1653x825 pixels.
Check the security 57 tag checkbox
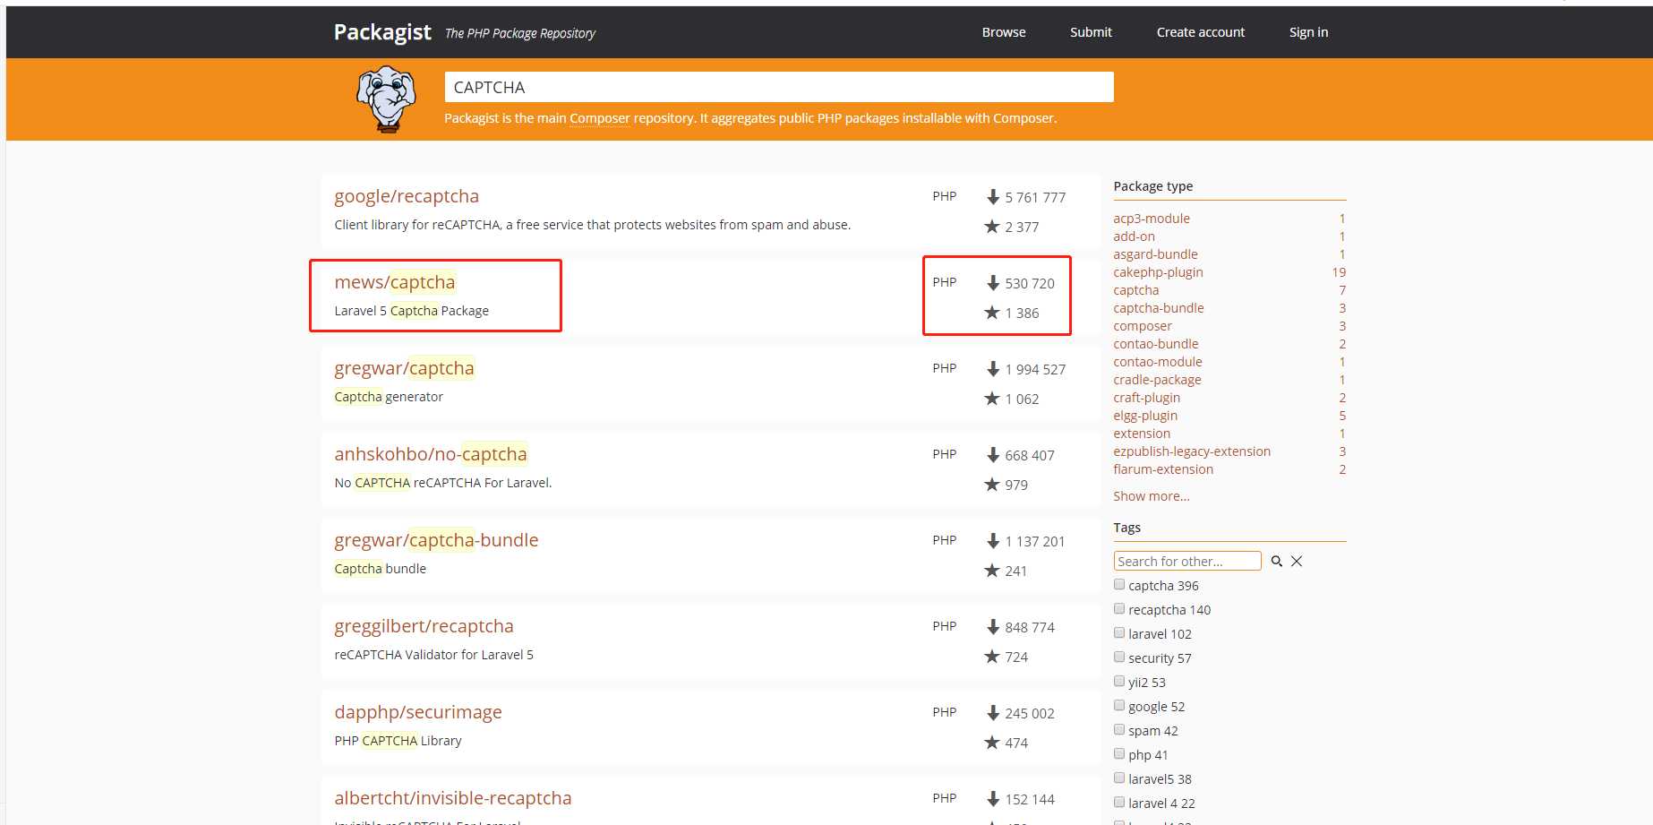pyautogui.click(x=1119, y=657)
